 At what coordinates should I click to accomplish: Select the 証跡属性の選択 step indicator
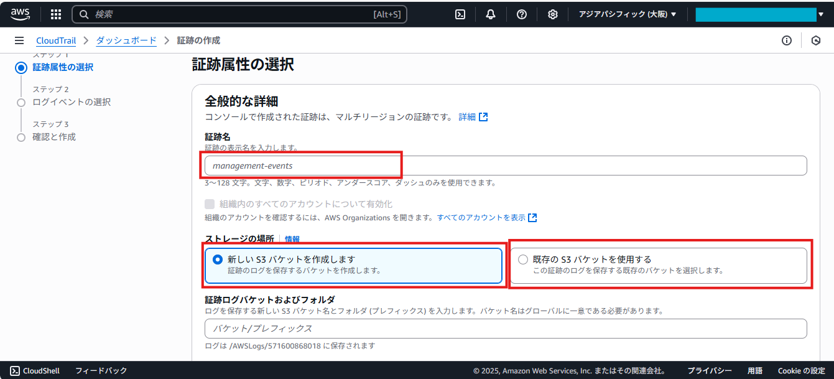point(21,68)
